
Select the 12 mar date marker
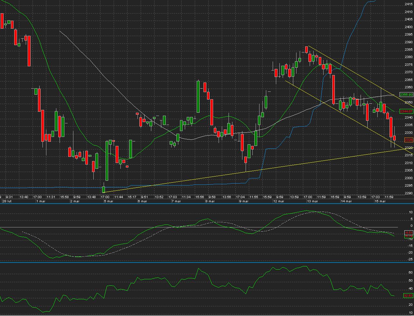pyautogui.click(x=278, y=201)
